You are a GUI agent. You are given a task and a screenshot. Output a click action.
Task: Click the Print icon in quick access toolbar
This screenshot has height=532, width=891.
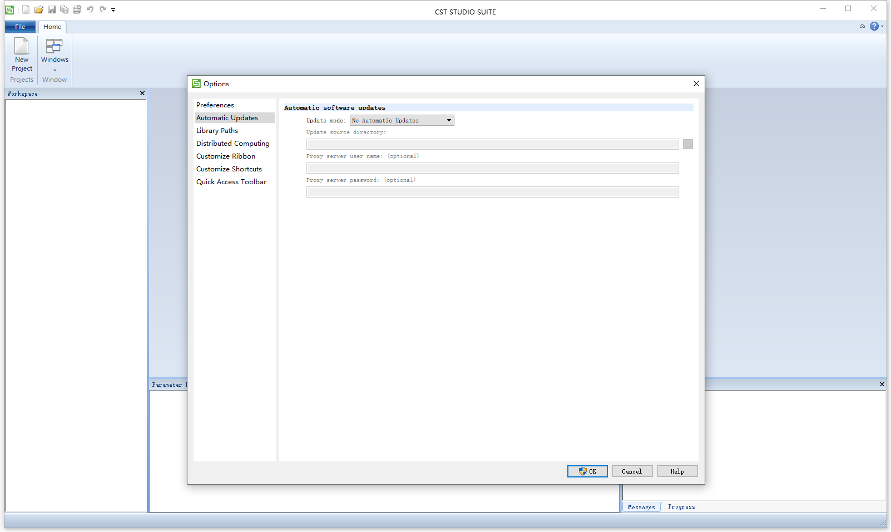point(77,9)
